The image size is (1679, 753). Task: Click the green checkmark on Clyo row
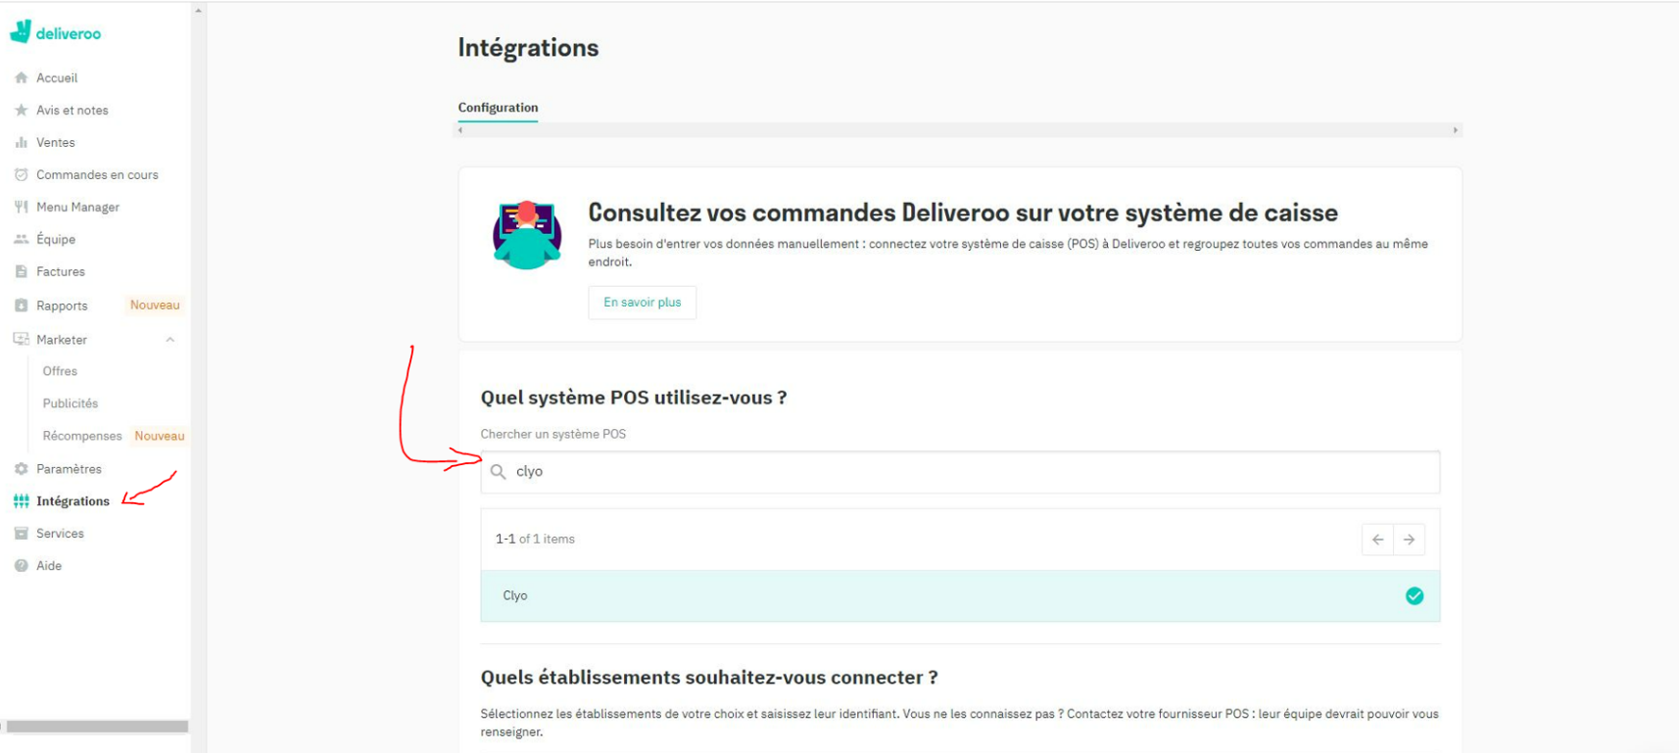pyautogui.click(x=1415, y=595)
